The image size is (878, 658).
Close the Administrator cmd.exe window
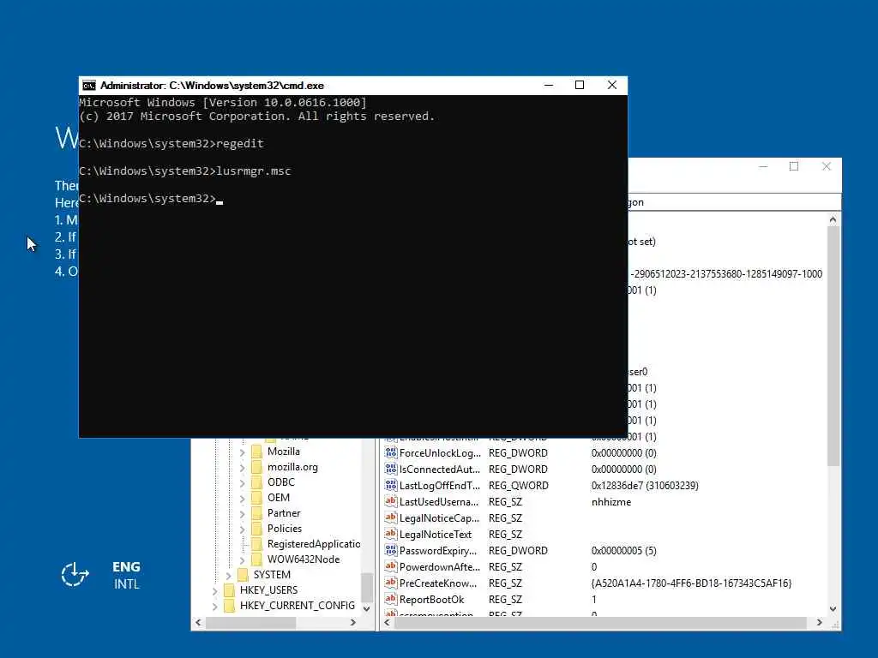coord(612,85)
